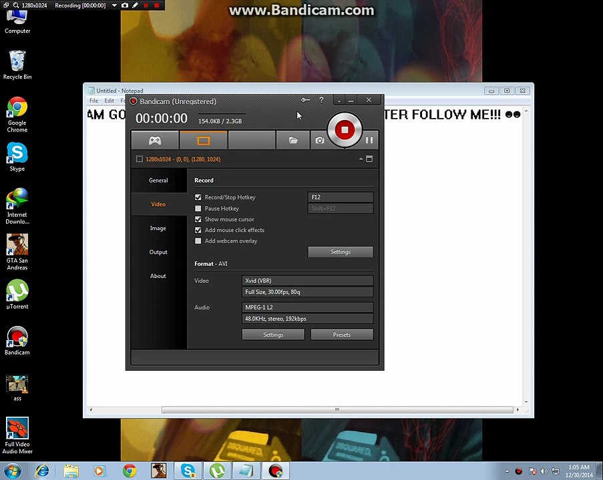Click the red pause icon in the top bar
This screenshot has height=480, width=603.
146,5
